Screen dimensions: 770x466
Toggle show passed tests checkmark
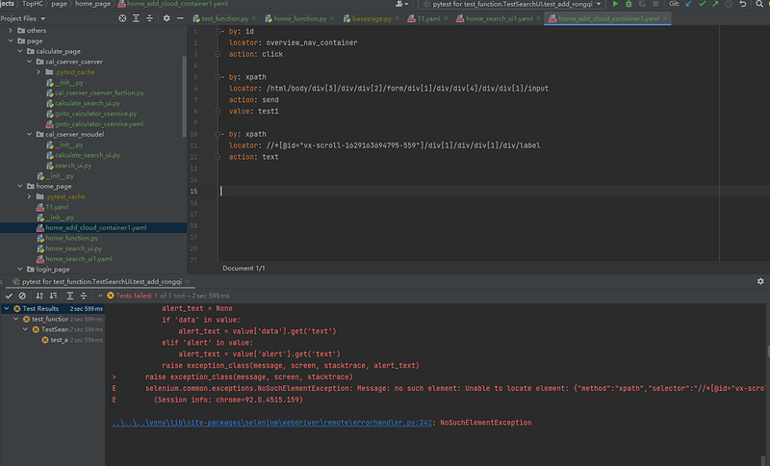click(x=9, y=296)
